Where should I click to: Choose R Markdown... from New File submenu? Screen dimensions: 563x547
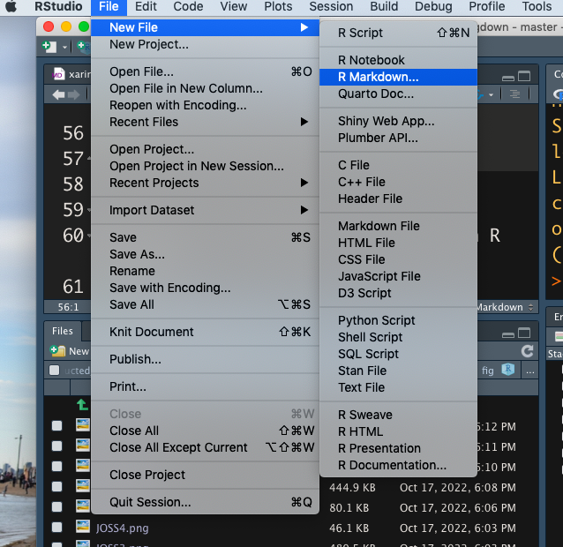coord(398,77)
